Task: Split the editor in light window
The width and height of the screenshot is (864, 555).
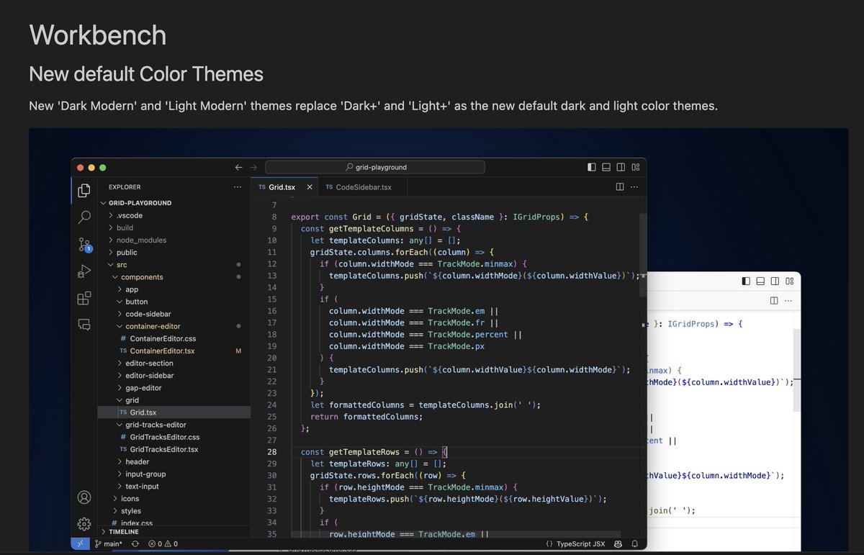Action: [774, 300]
